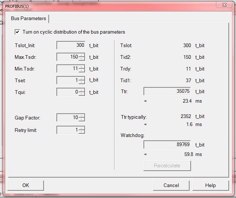
Task: Click the Tset value field
Action: click(68, 80)
